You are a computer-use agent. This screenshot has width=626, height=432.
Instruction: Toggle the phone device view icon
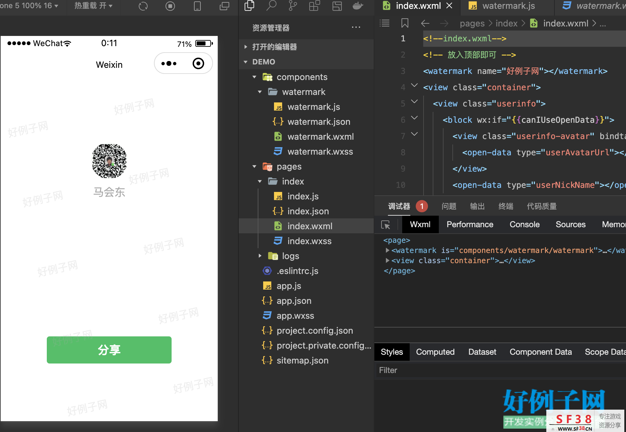pos(197,6)
